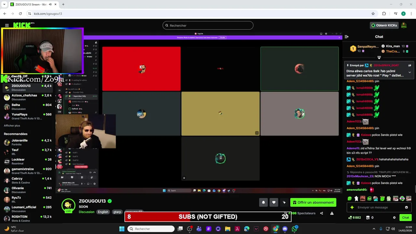Open a new browser tab
Screen dimensions: 416x234
click(x=63, y=4)
